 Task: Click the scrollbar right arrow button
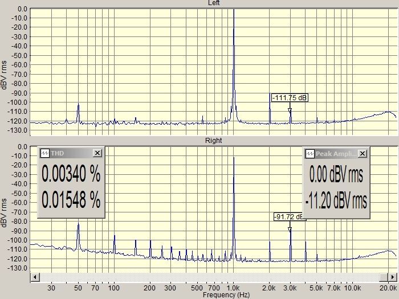click(392, 277)
